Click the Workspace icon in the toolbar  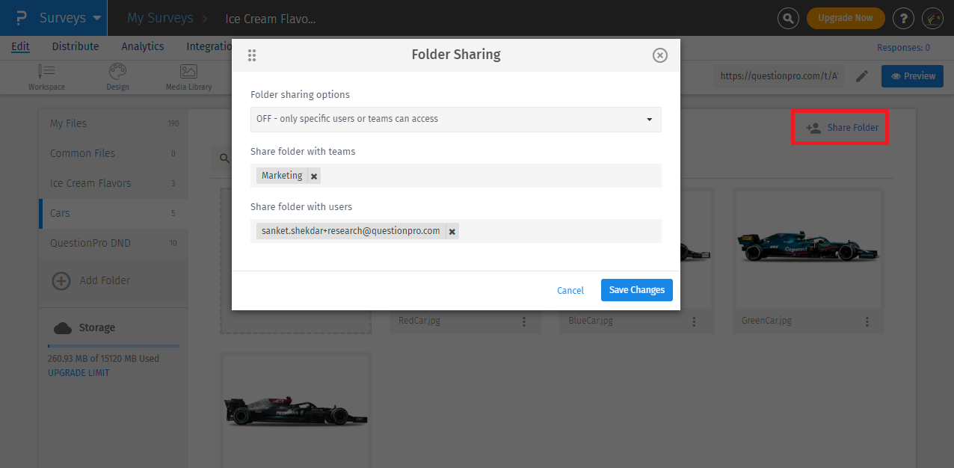[x=46, y=71]
